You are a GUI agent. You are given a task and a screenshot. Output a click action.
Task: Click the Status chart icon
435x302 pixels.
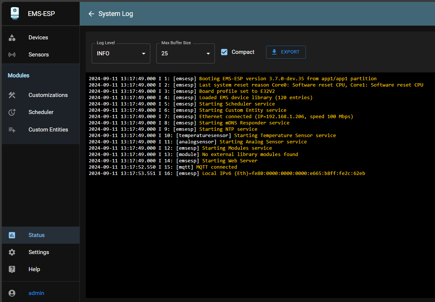(x=12, y=235)
